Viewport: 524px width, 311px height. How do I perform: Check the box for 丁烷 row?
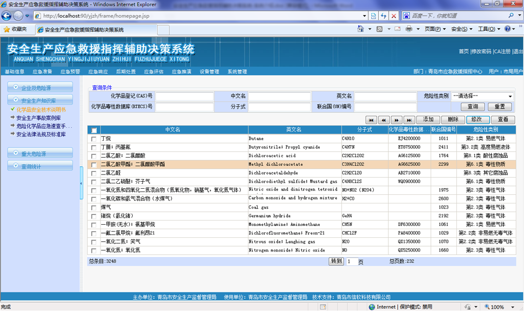(94, 139)
